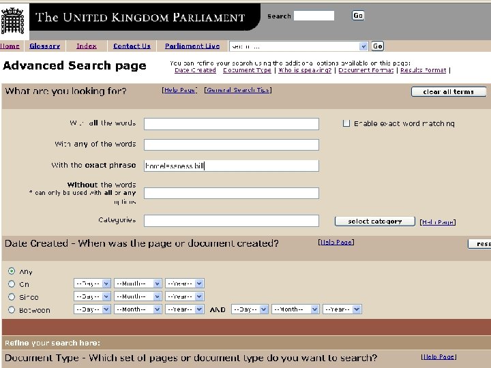Open the first Year dropdown in the Between row
The width and height of the screenshot is (491, 368).
coord(185,309)
